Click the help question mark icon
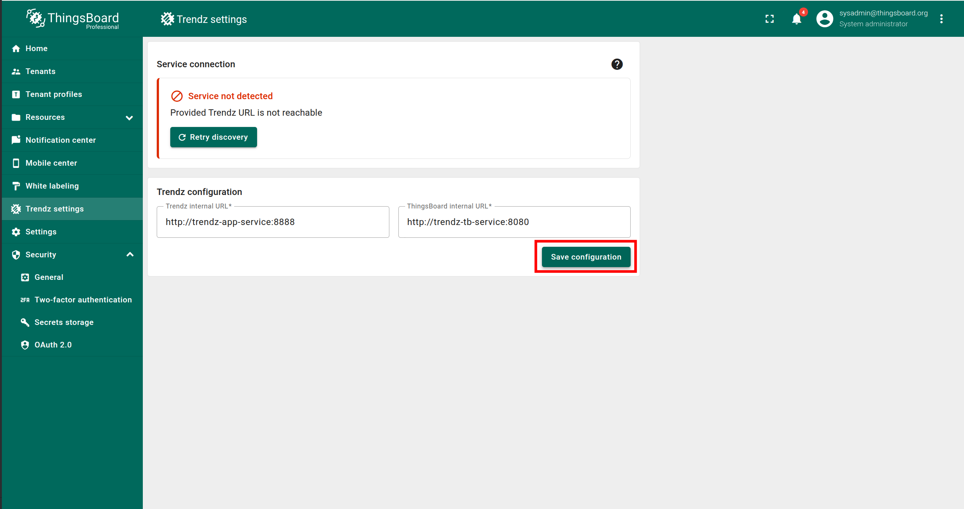This screenshot has width=964, height=509. tap(617, 64)
